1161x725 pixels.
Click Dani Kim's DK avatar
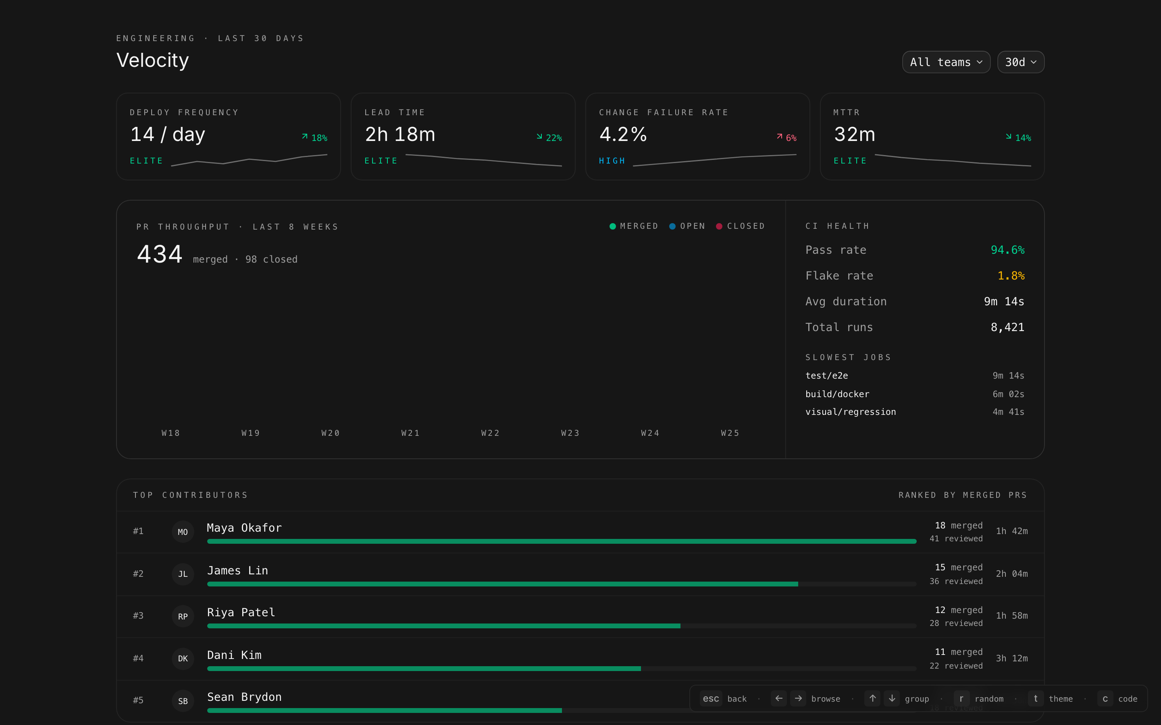(183, 659)
